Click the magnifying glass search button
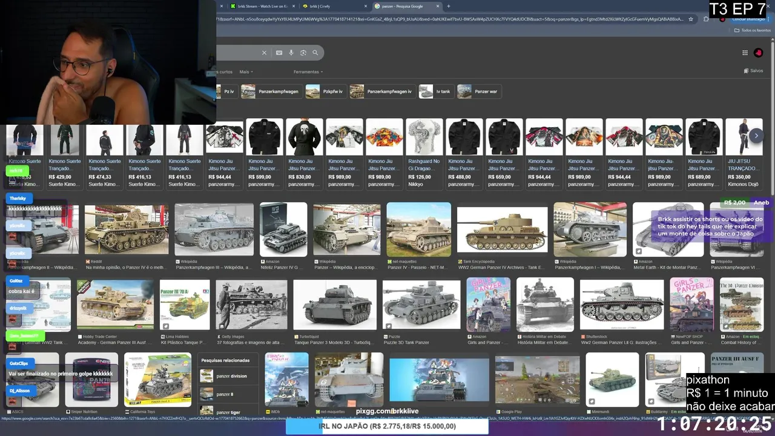 (x=315, y=53)
